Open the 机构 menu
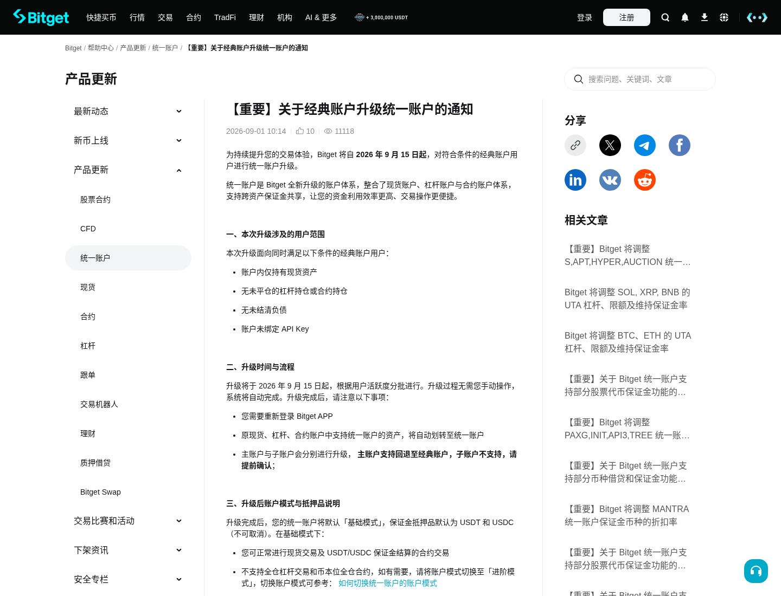Viewport: 781px width, 596px height. [x=285, y=17]
